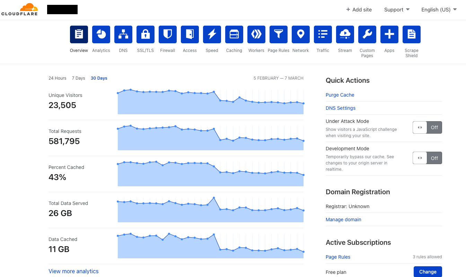Screen dimensions: 466x277
Task: Select the 30 Days time range
Action: click(99, 78)
